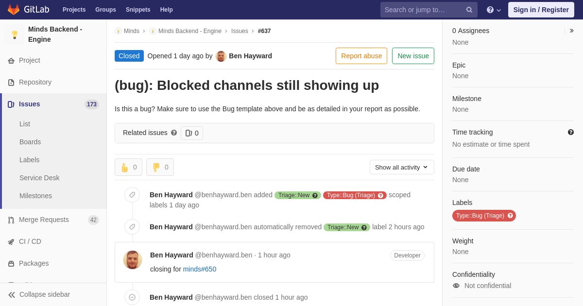Open the Show all activity dropdown
This screenshot has width=583, height=306.
tap(402, 167)
